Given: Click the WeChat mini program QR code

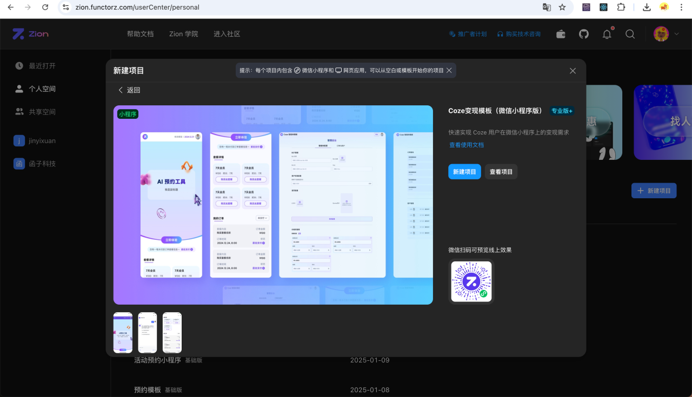Looking at the screenshot, I should point(471,281).
